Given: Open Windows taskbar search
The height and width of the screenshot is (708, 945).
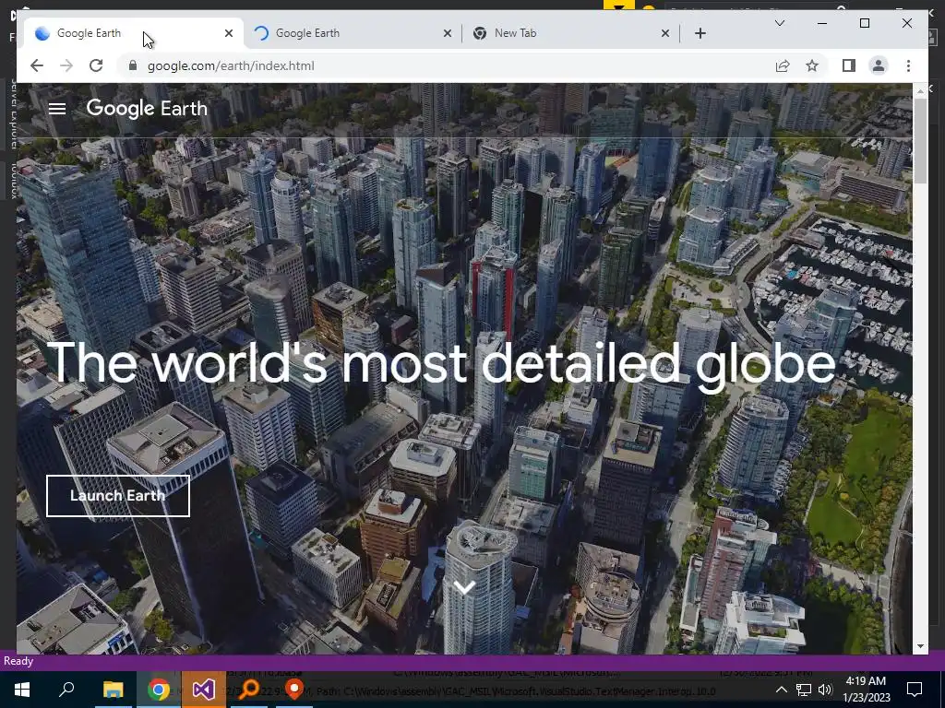Looking at the screenshot, I should pyautogui.click(x=66, y=689).
